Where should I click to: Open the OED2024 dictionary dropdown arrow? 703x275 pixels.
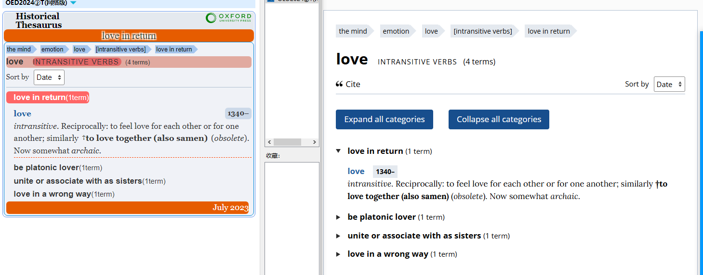(73, 3)
